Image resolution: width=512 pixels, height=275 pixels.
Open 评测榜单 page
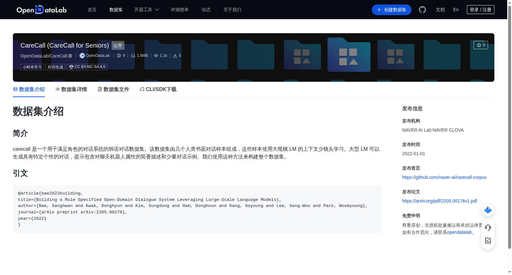point(180,10)
